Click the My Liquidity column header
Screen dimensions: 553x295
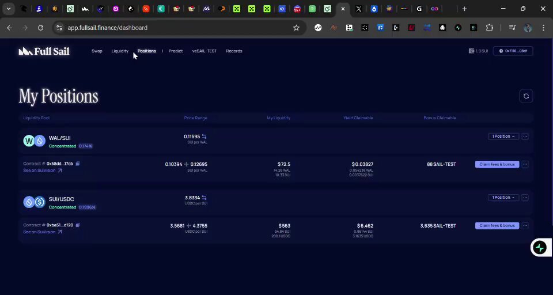278,118
